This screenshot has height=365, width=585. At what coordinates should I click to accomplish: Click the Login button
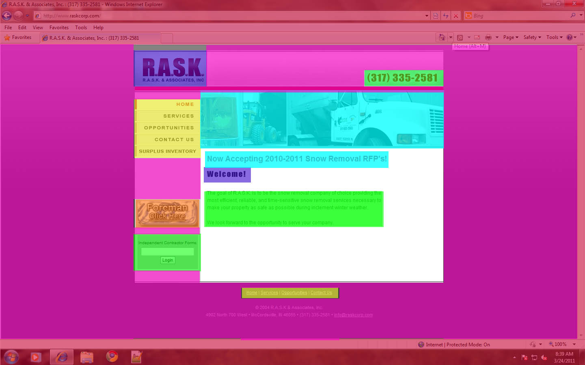tap(168, 260)
